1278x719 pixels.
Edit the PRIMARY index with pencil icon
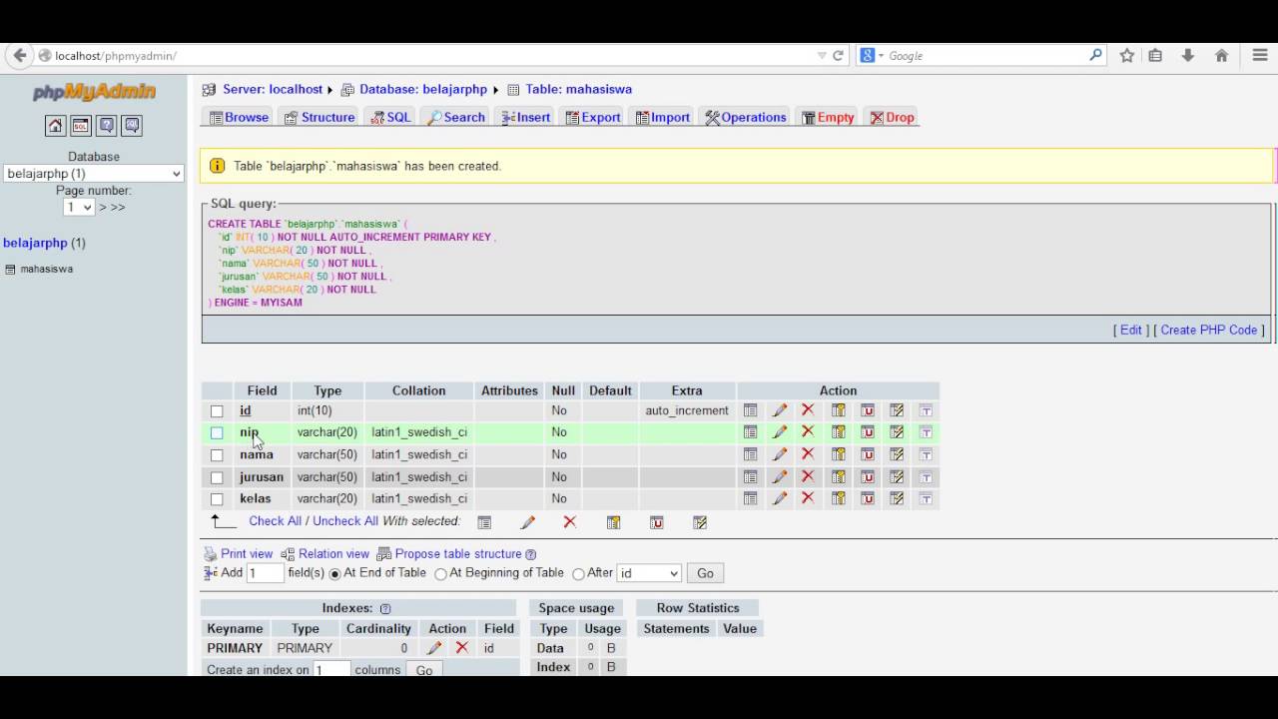434,648
